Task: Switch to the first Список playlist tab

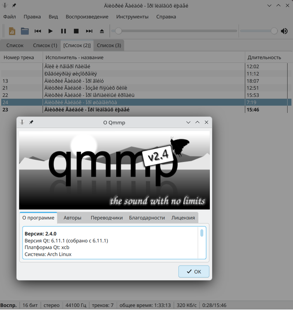Action: pos(15,45)
